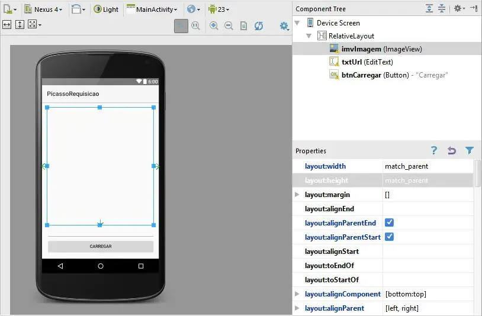Select imvImagem ImageView in the tree
The image size is (482, 316).
(381, 49)
